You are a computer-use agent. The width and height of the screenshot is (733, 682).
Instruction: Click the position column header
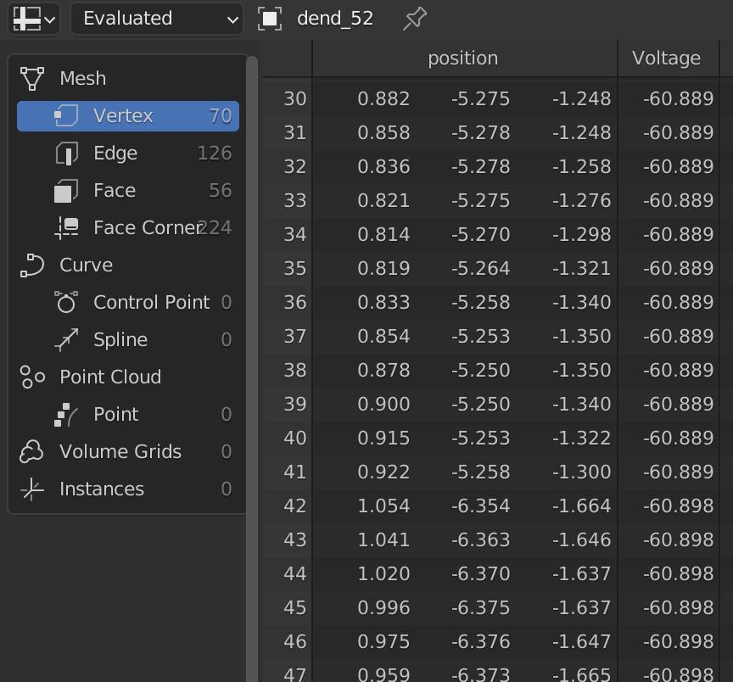click(463, 59)
